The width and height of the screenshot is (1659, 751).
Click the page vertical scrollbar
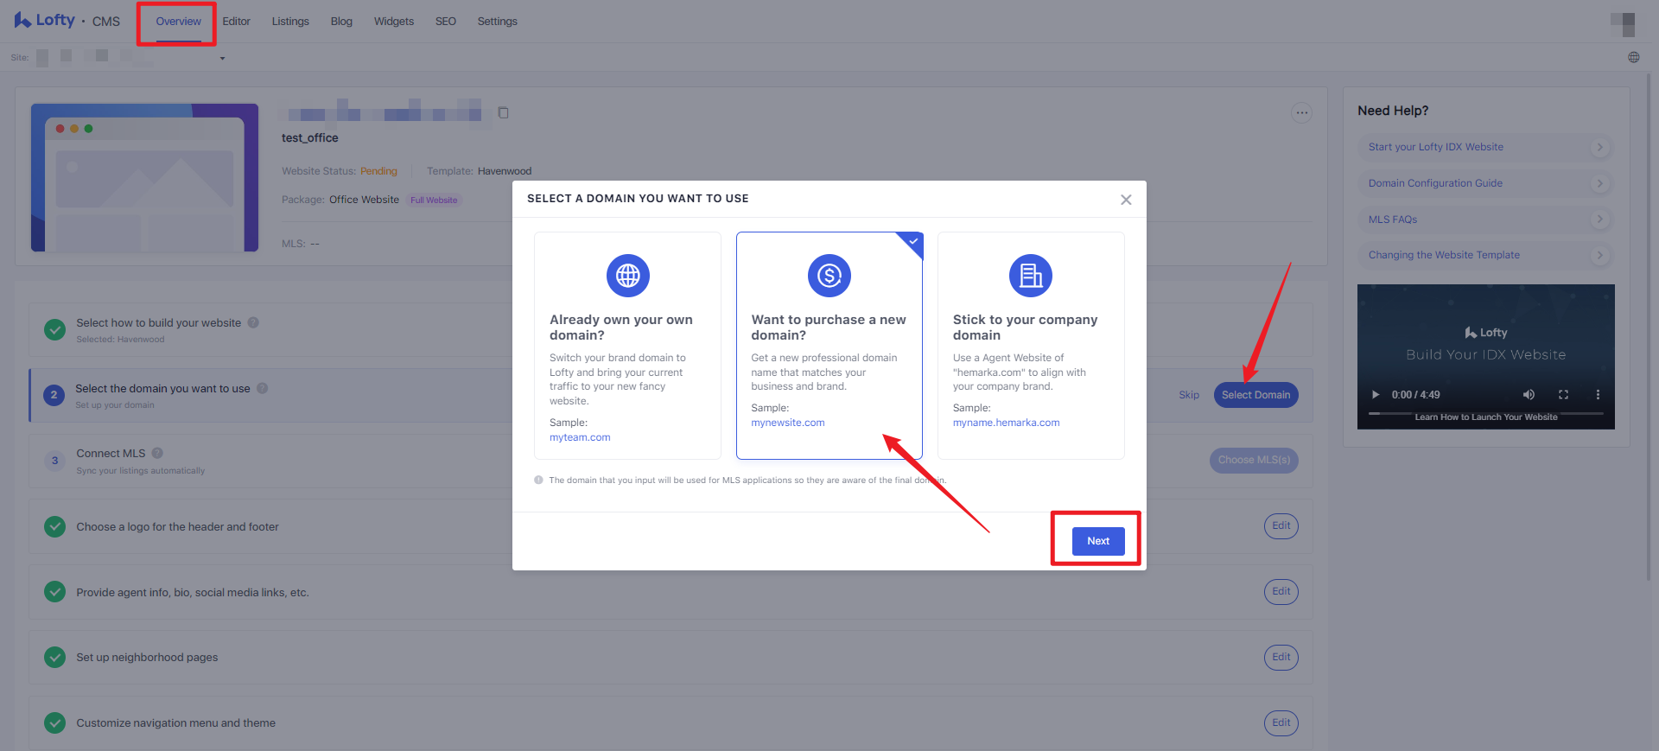(x=1649, y=328)
